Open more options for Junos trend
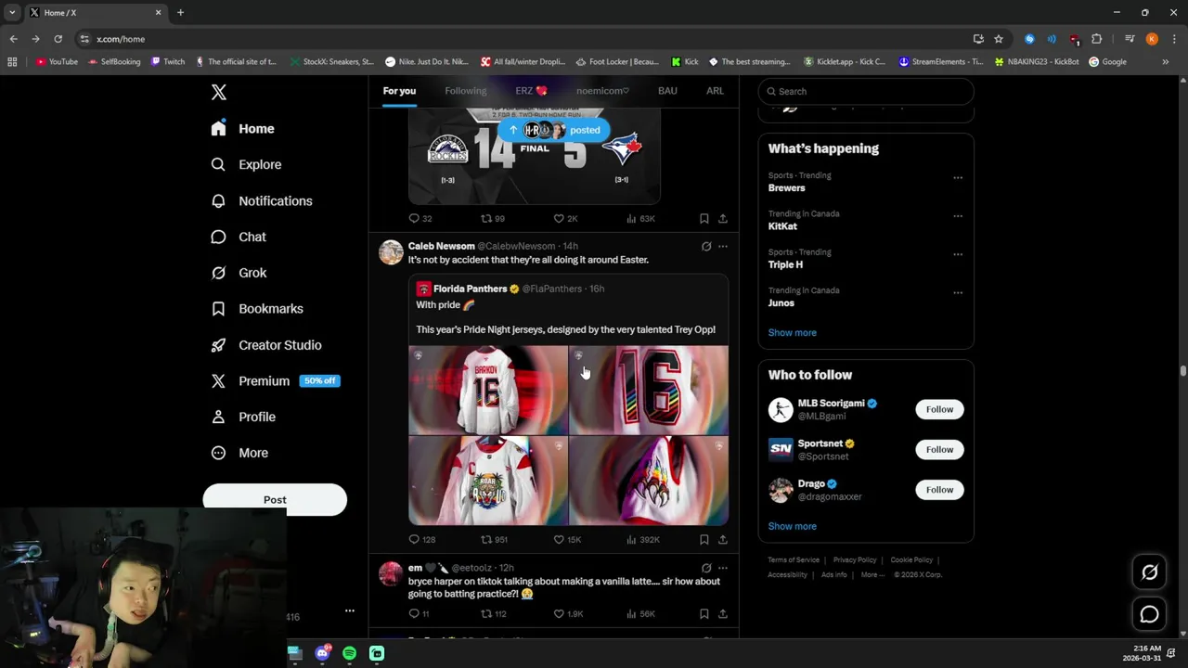Screen dimensions: 1188x668 pos(957,292)
